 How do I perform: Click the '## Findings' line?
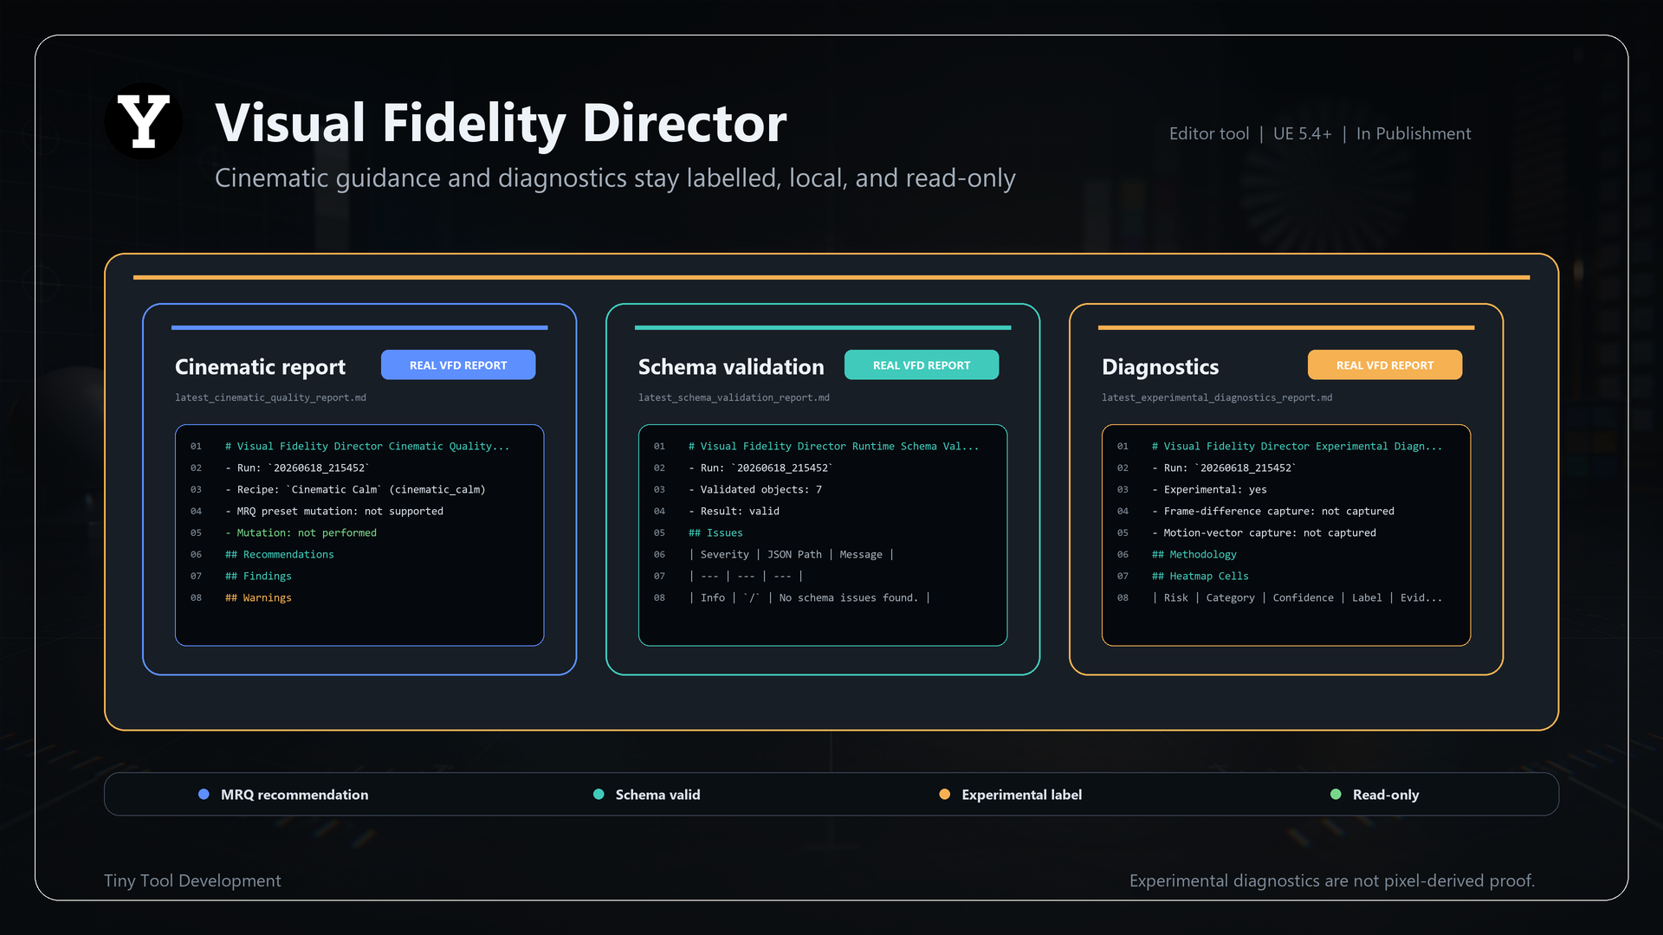258,577
